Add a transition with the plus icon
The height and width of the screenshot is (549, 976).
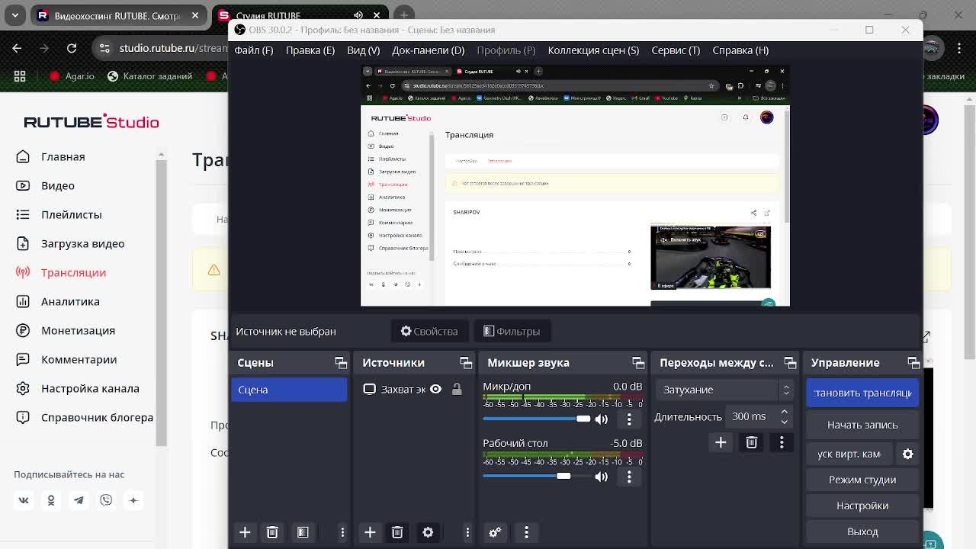pos(721,442)
